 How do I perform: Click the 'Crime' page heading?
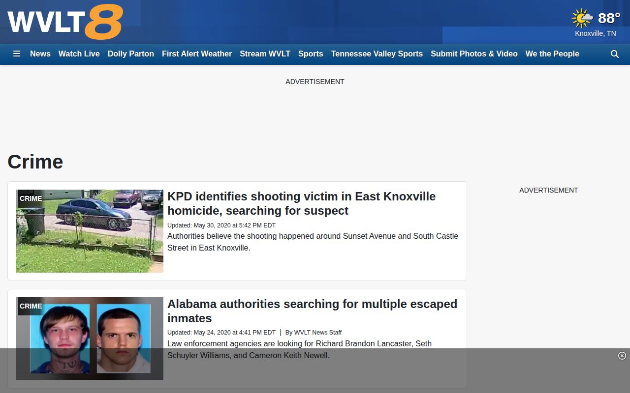35,162
